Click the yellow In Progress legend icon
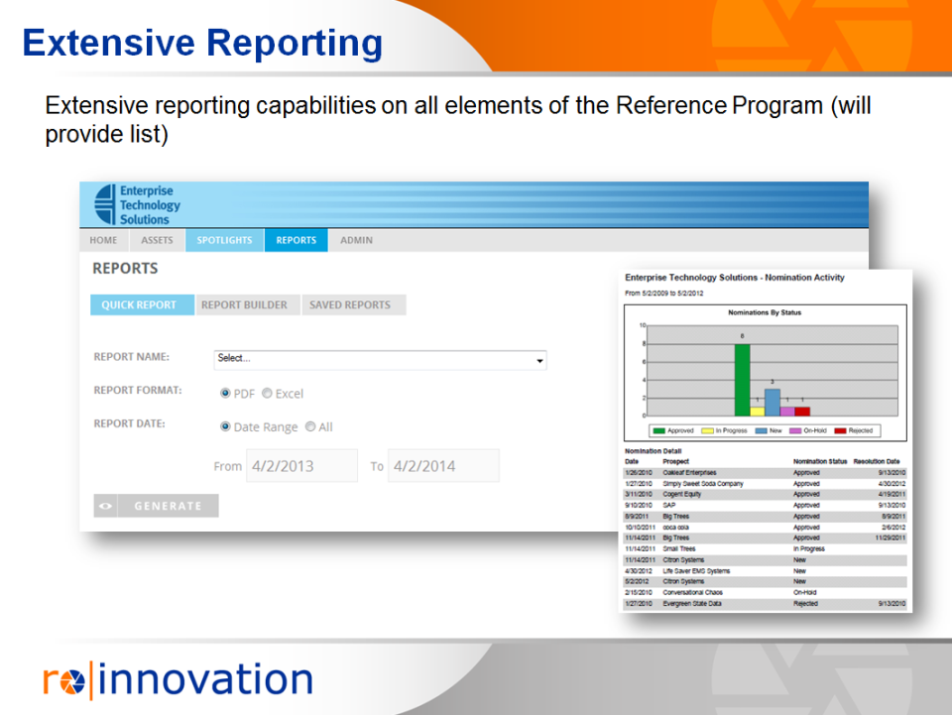The width and height of the screenshot is (952, 715). point(707,429)
